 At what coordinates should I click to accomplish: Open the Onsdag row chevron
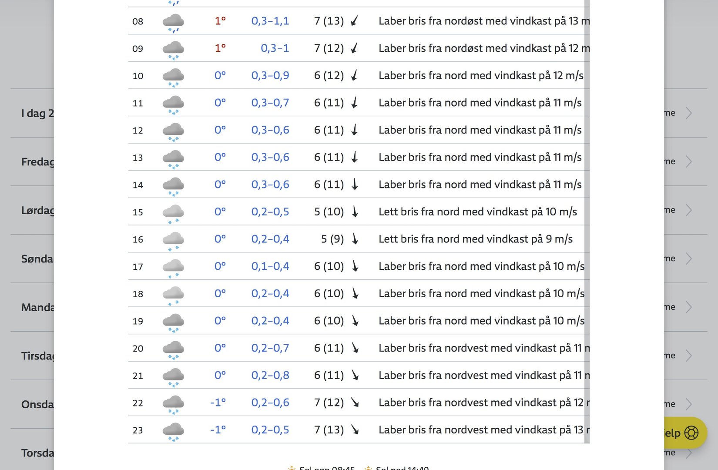(689, 404)
